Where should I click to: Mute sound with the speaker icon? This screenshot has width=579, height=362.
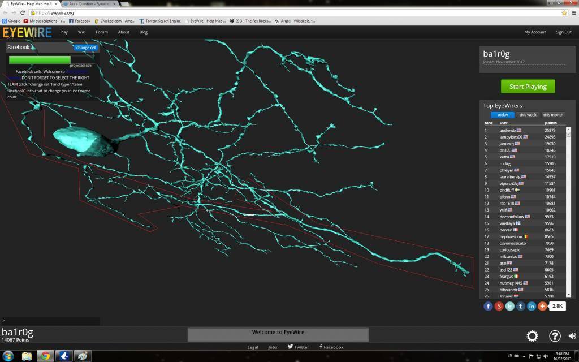572,336
